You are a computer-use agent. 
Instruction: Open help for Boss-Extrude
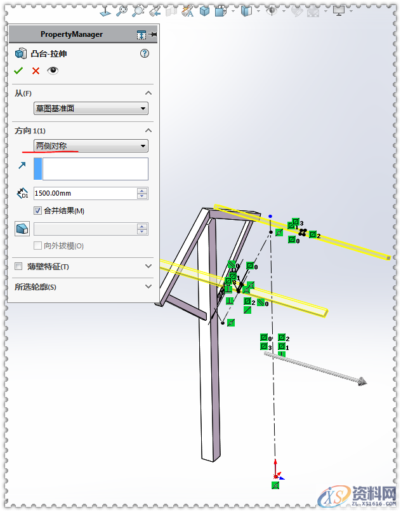pyautogui.click(x=145, y=53)
